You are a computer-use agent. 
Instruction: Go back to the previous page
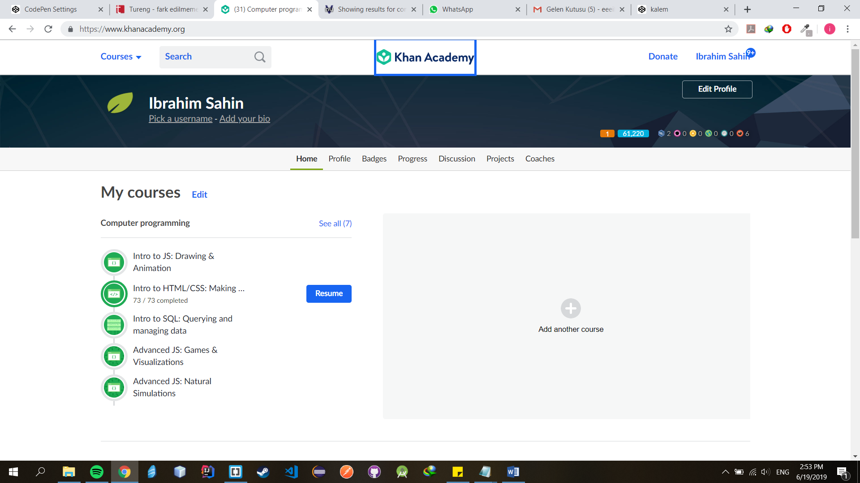coord(13,29)
